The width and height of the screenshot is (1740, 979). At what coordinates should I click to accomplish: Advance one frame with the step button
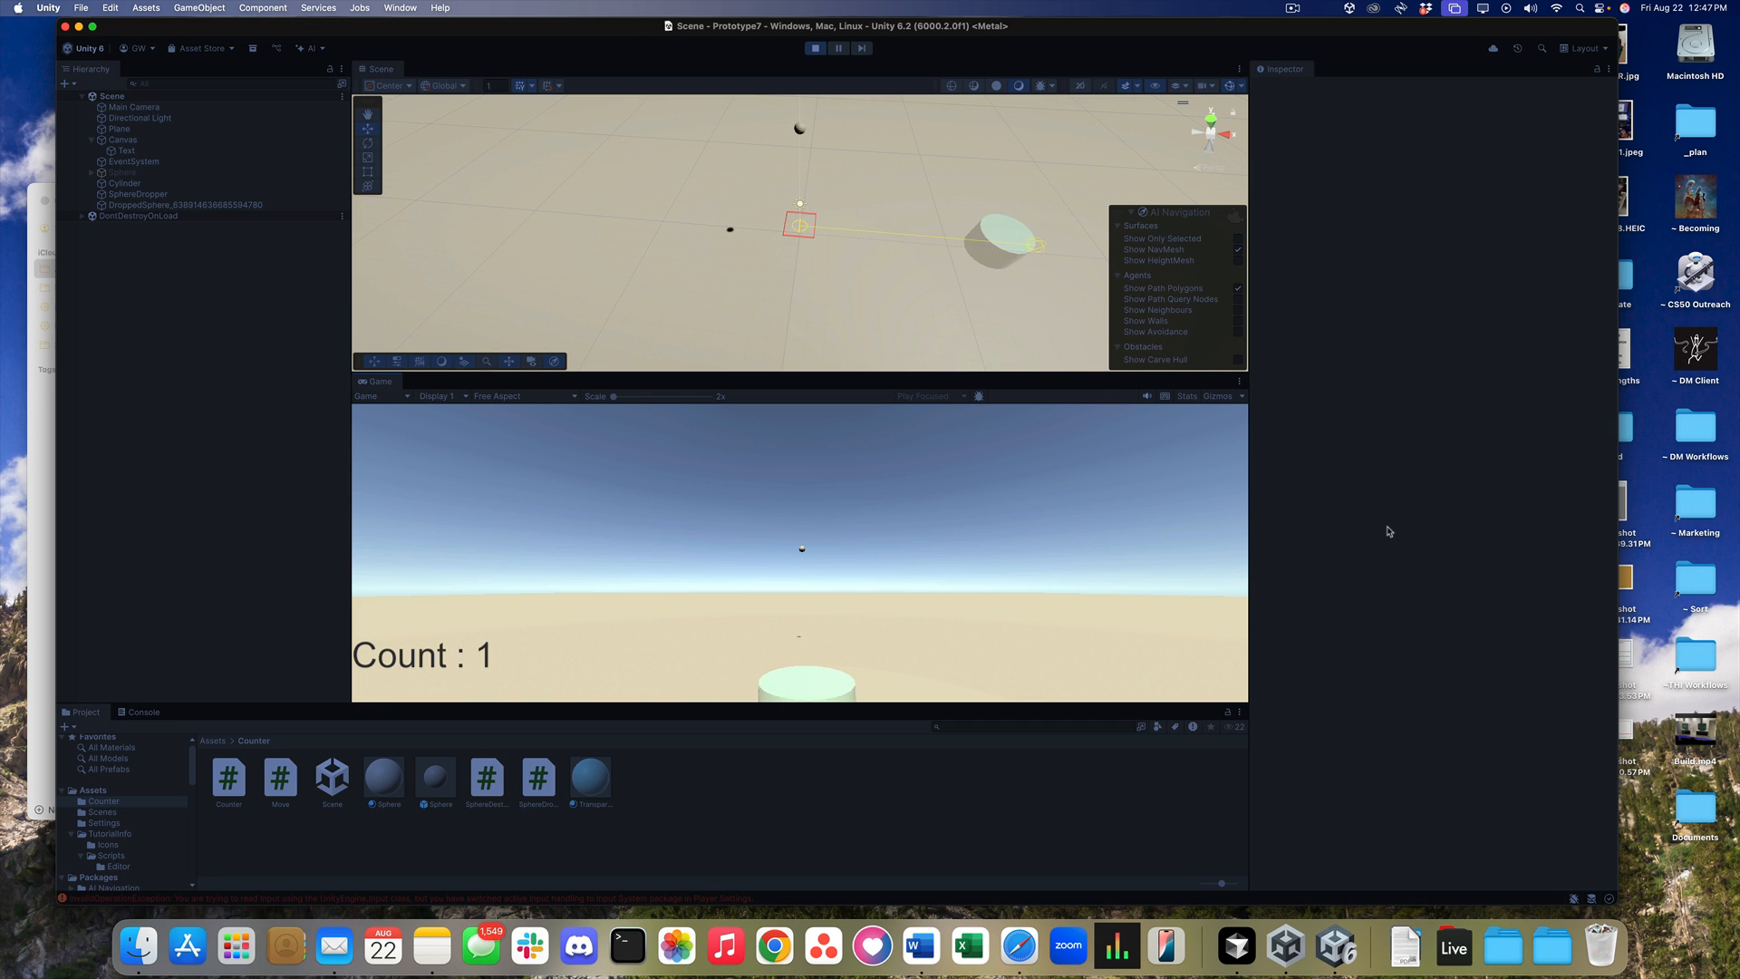point(862,48)
